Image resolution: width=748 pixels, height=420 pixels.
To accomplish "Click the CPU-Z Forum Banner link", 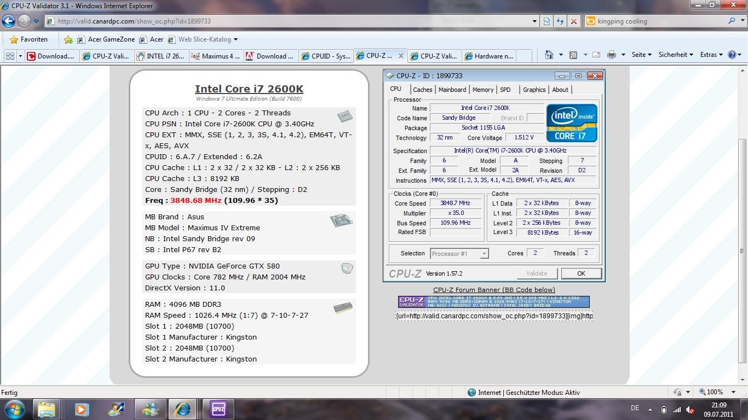I will pyautogui.click(x=494, y=290).
